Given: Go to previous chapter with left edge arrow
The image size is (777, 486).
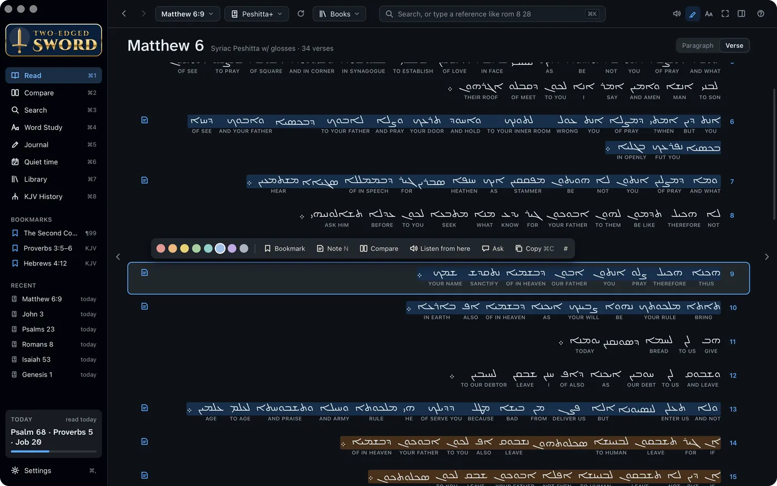Looking at the screenshot, I should coord(118,257).
